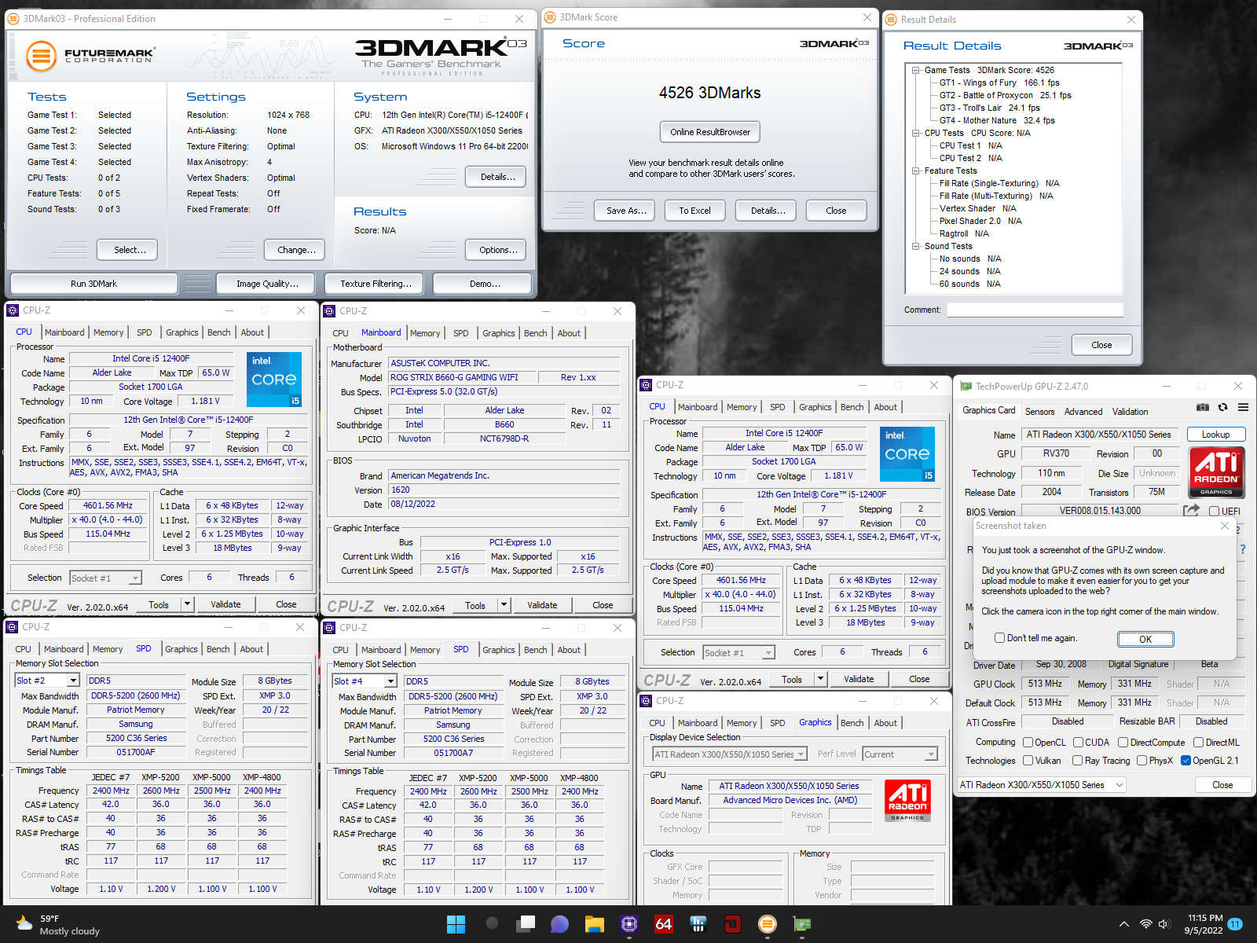1257x943 pixels.
Task: Switch to the Advanced tab in GPU-Z
Action: (x=1083, y=412)
